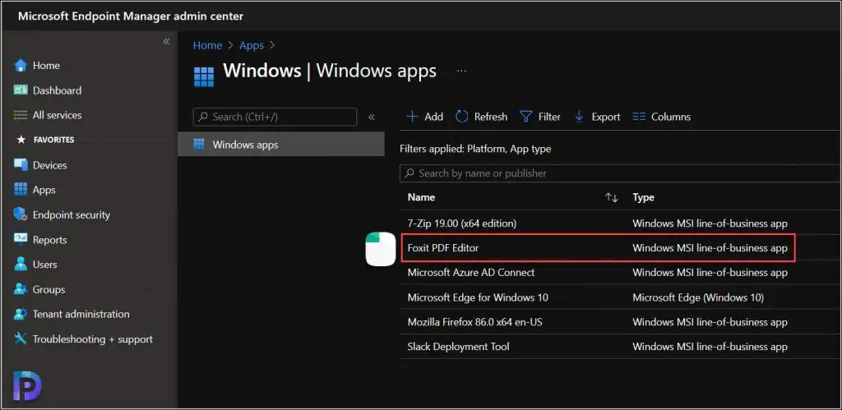The height and width of the screenshot is (410, 842).
Task: Open 7-Zip 19.00 (x64 edition) app
Action: [x=462, y=223]
